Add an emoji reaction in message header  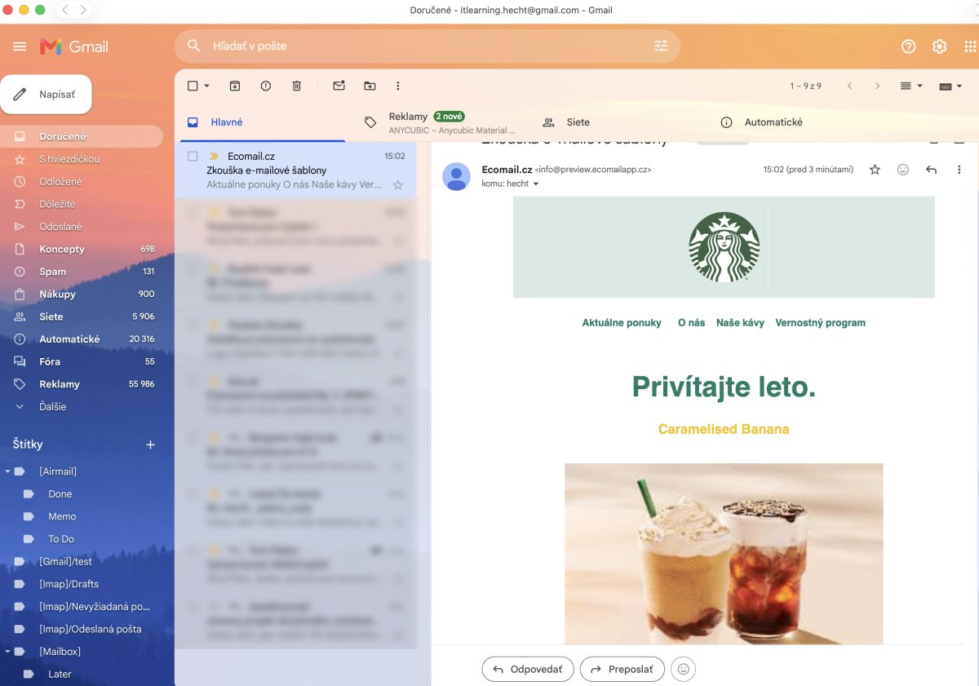(x=903, y=170)
